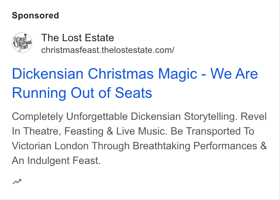Open the Dickensian Christmas Magic headline link
This screenshot has width=280, height=200.
coord(135,83)
